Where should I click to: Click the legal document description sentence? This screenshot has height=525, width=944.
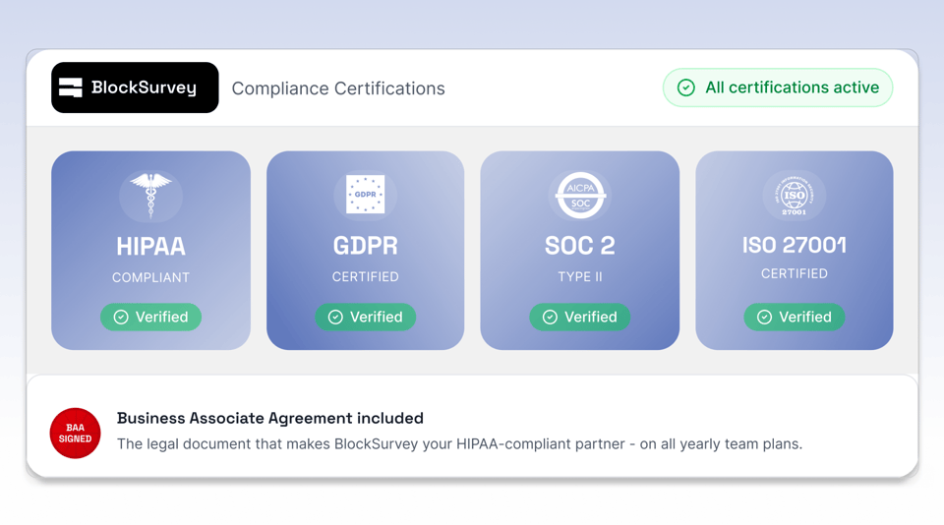pyautogui.click(x=459, y=444)
